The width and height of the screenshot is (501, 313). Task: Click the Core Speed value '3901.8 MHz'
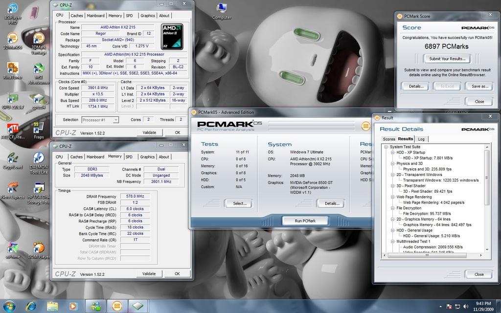point(97,88)
